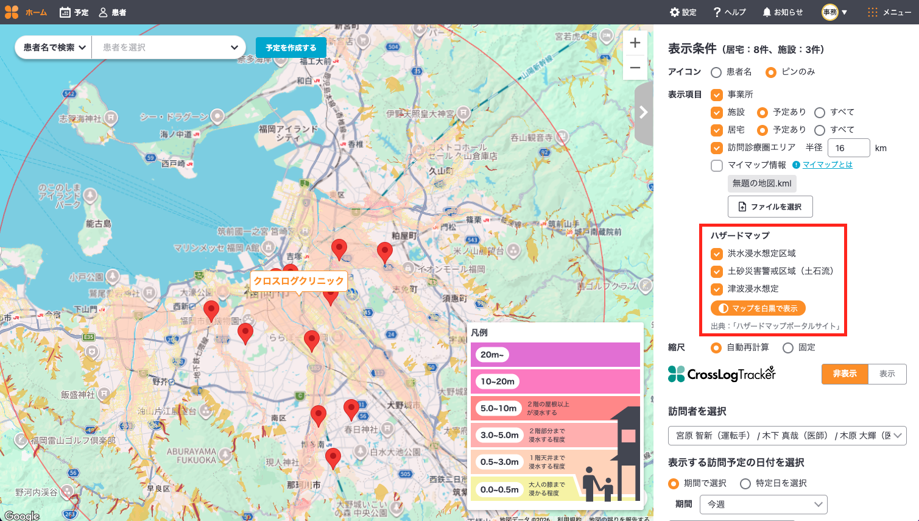Image resolution: width=919 pixels, height=521 pixels.
Task: Open the 予定 calendar icon
Action: pos(65,12)
